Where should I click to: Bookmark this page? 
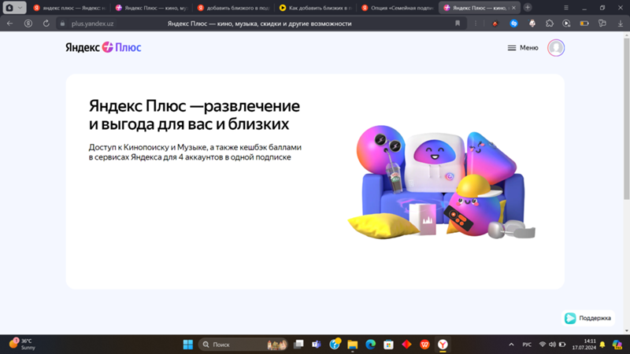pyautogui.click(x=458, y=24)
